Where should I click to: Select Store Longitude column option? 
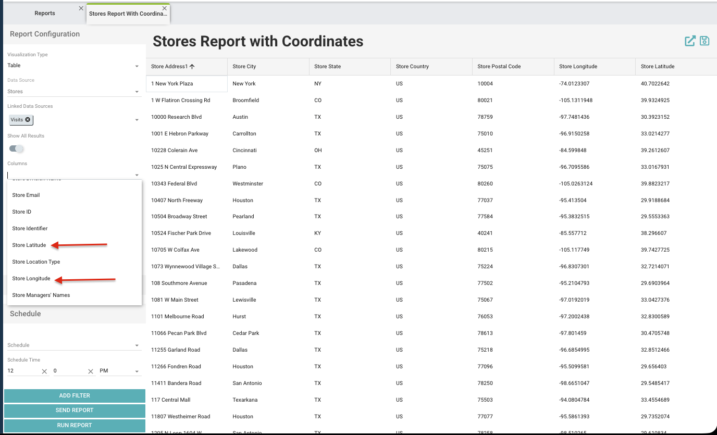pos(75,279)
